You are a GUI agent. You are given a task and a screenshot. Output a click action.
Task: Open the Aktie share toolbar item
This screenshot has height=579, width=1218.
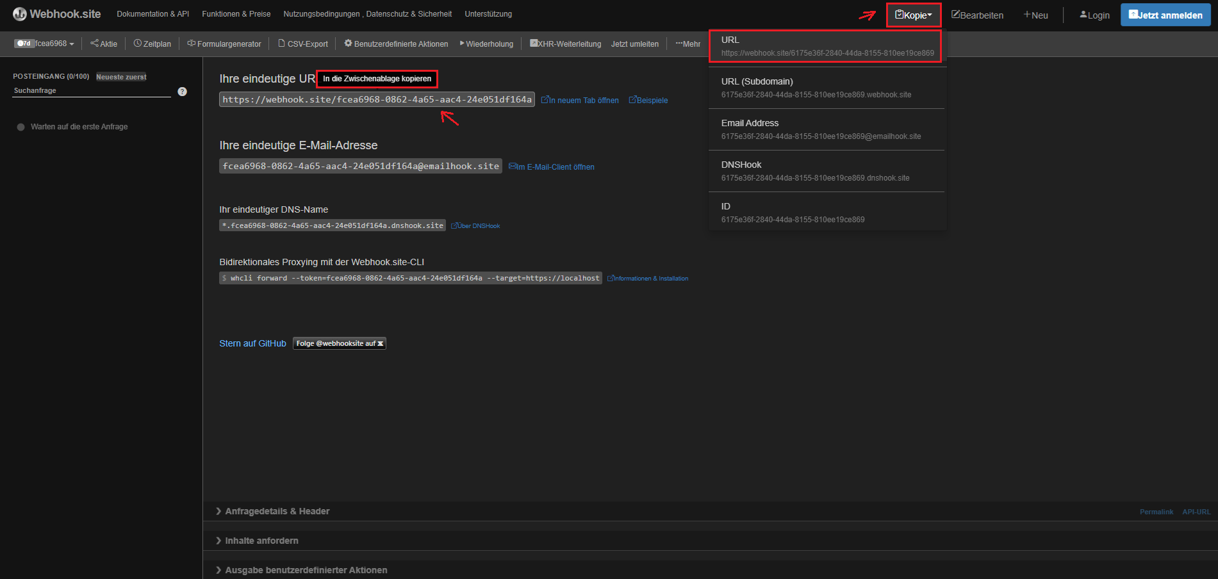coord(104,44)
